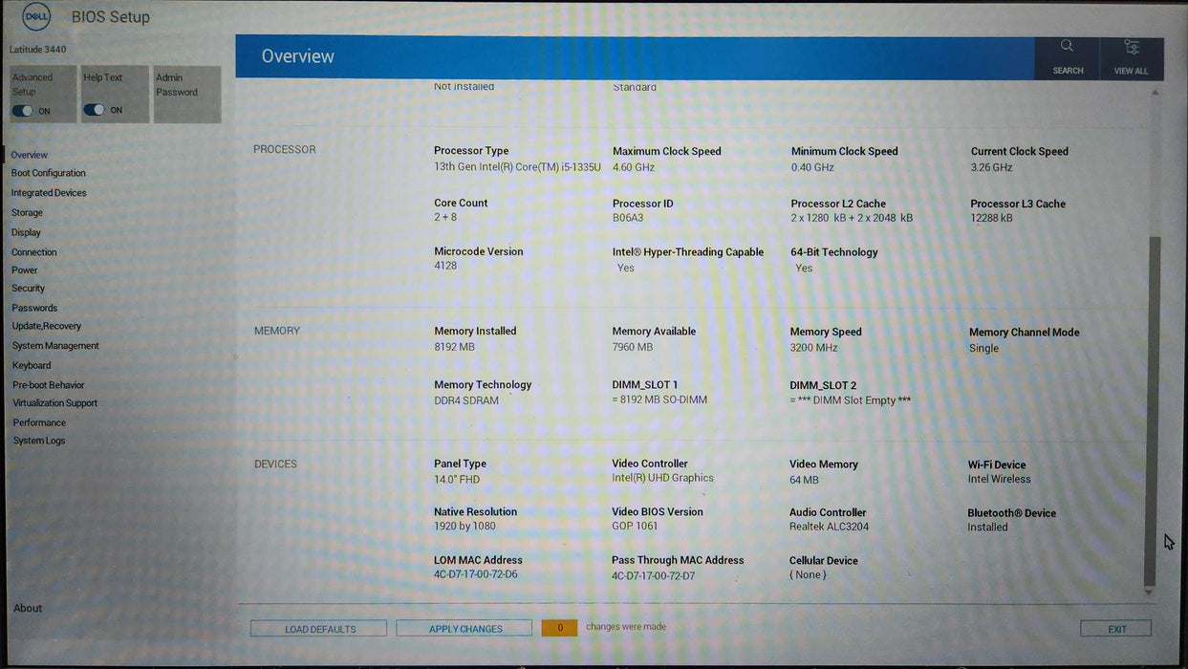Click the DIMM Slot Empty text
1188x669 pixels.
point(851,400)
